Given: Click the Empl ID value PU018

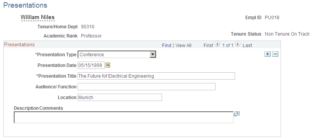Looking at the screenshot, I should coord(272,18).
